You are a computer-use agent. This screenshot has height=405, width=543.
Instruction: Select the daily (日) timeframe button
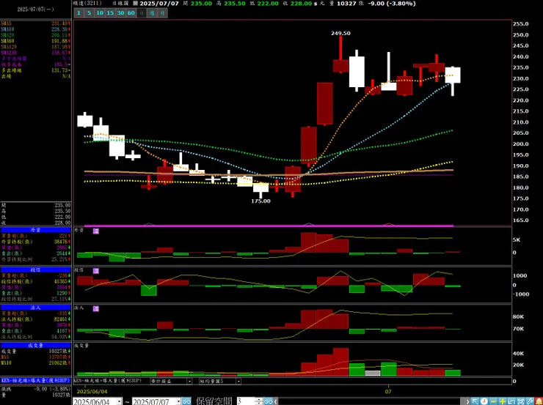[142, 13]
